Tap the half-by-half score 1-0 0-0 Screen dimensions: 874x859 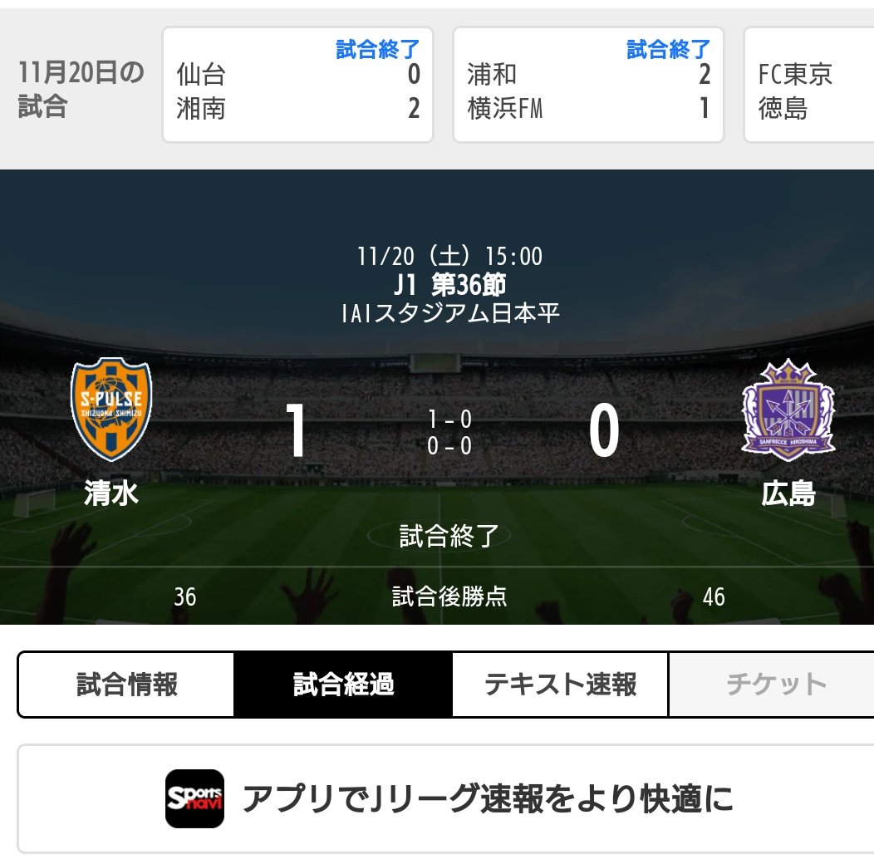(x=449, y=432)
